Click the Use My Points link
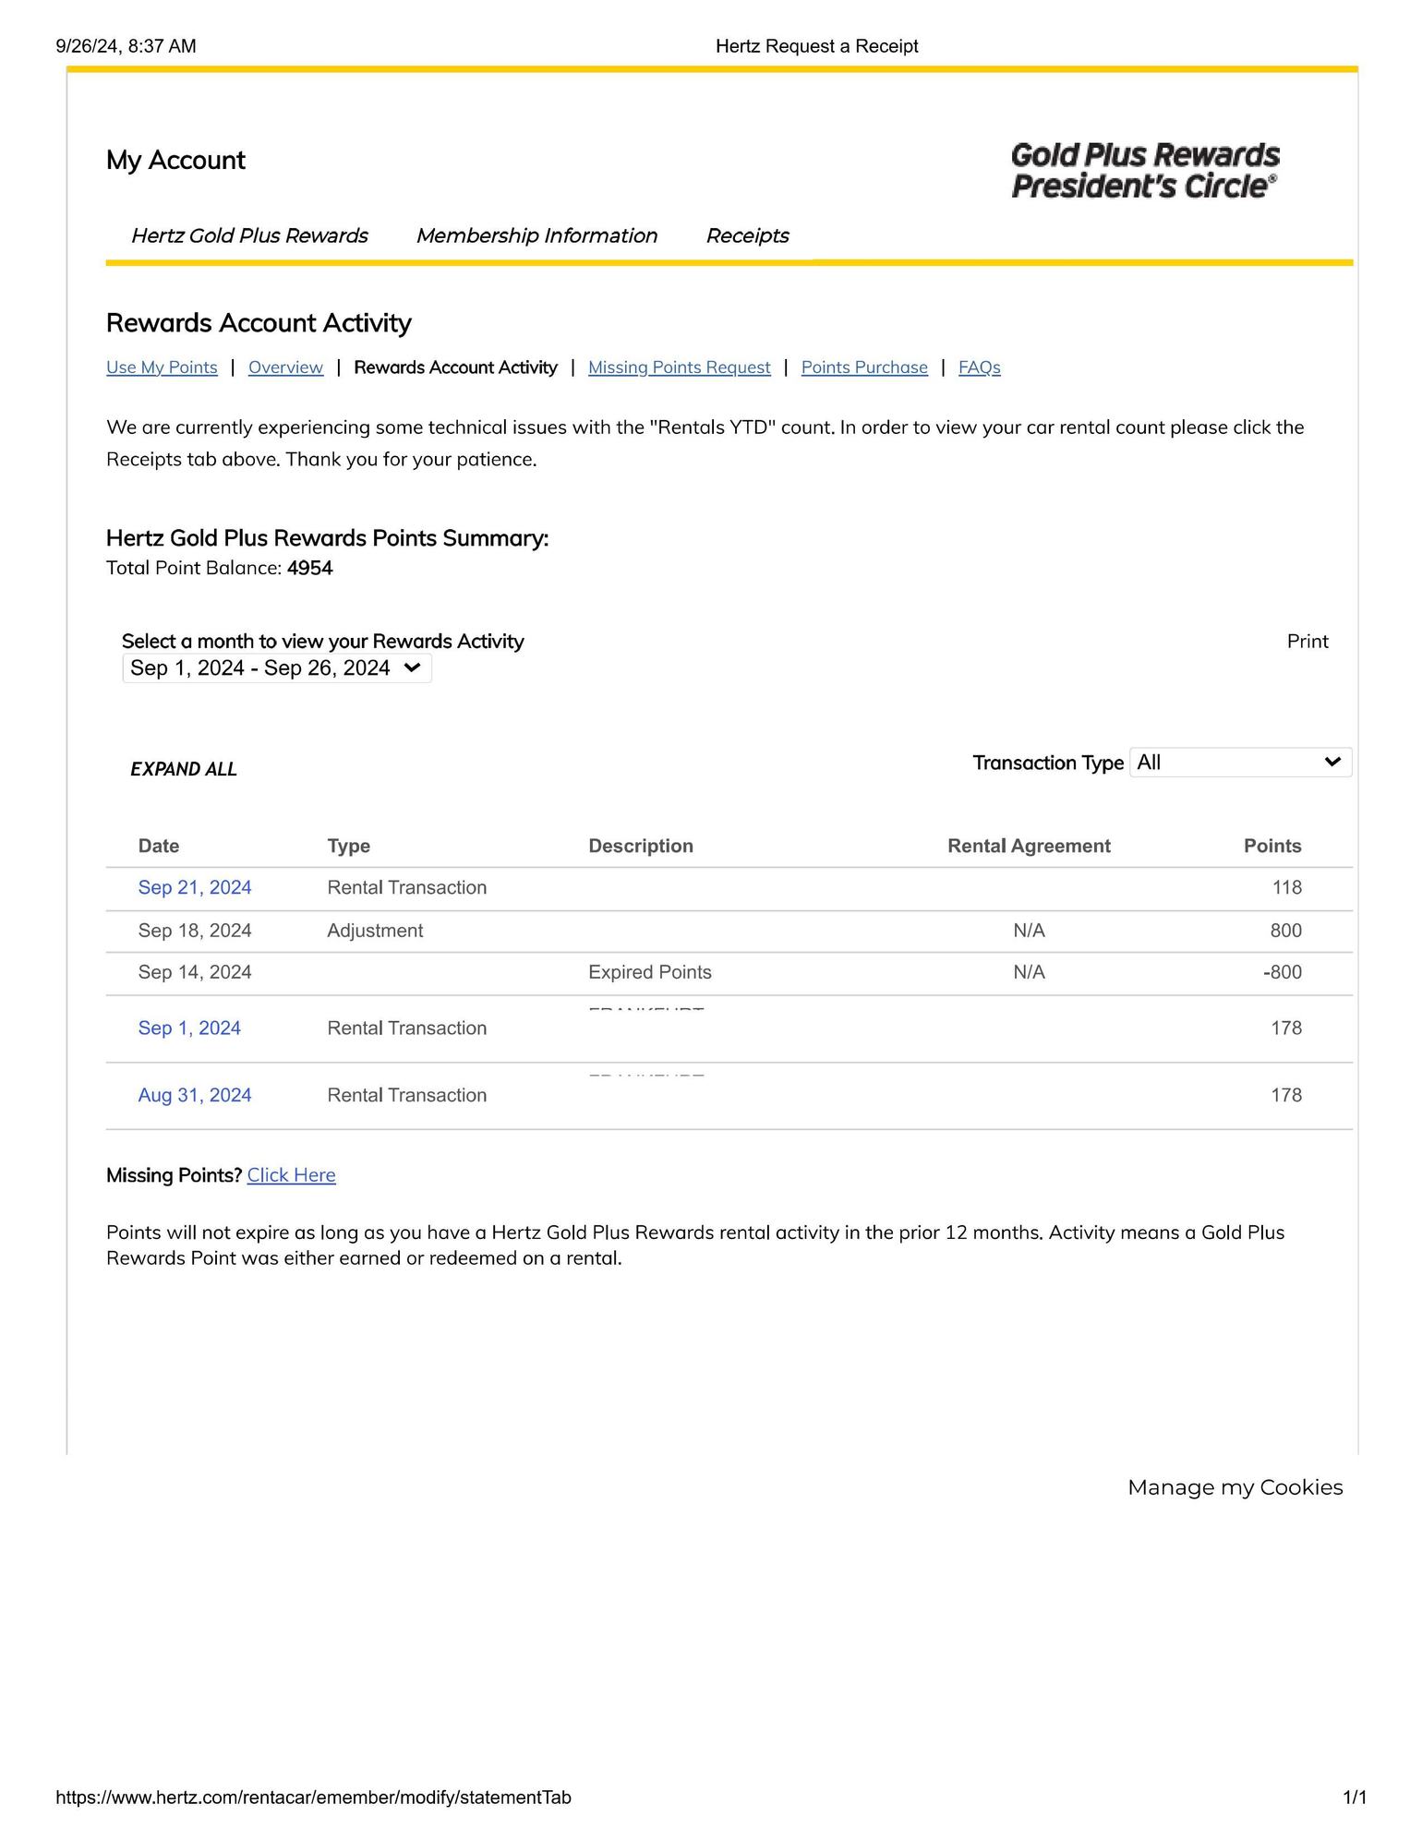 click(x=162, y=367)
